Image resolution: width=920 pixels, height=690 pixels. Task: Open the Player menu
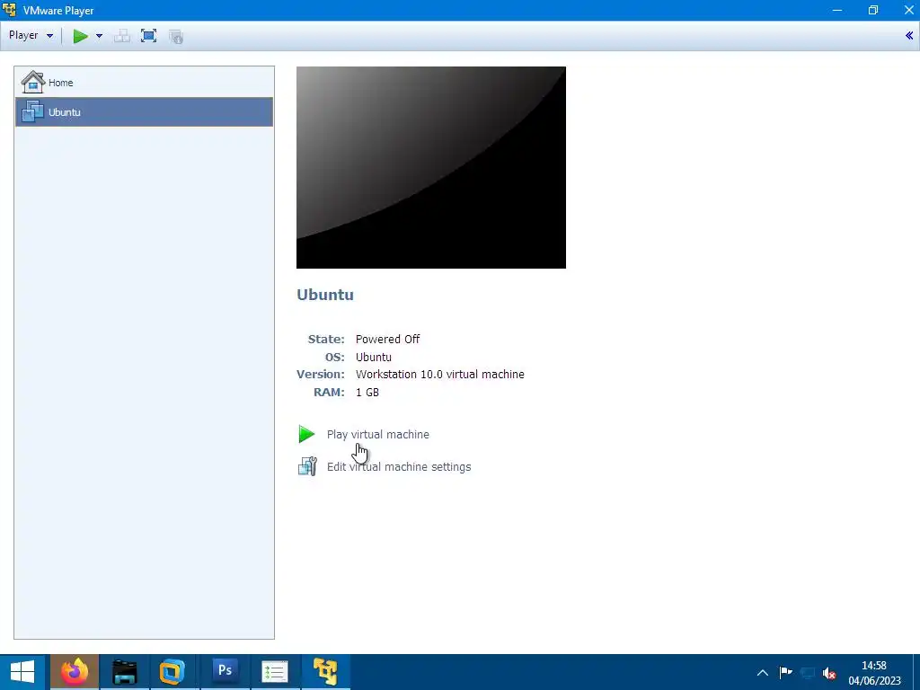[x=31, y=35]
